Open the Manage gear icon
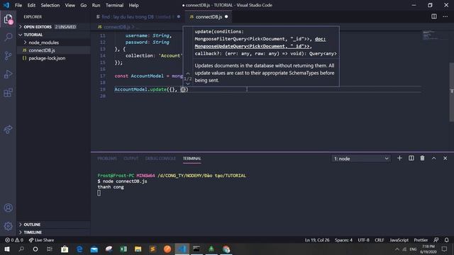The height and width of the screenshot is (255, 454). 8,226
